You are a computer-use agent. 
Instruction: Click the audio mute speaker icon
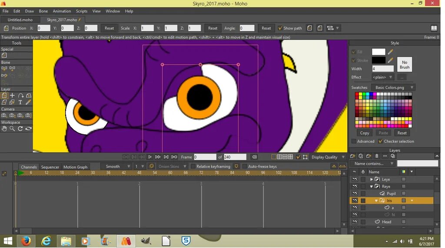pos(254,157)
